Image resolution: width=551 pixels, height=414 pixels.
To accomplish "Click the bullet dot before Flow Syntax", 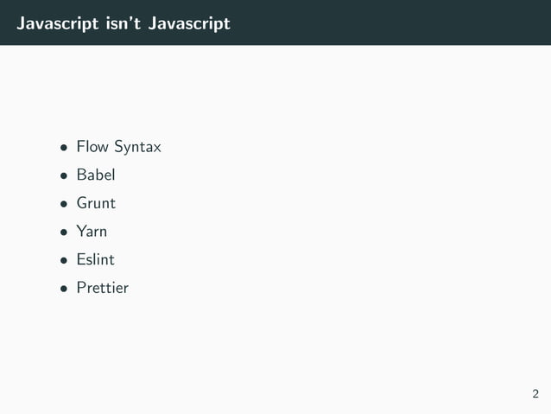I will pos(64,148).
